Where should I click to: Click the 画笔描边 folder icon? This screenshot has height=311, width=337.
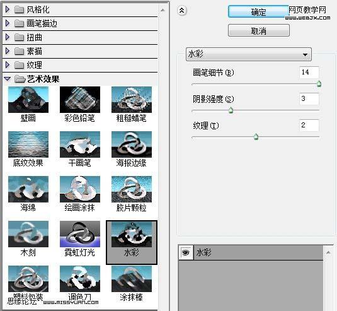[x=19, y=23]
